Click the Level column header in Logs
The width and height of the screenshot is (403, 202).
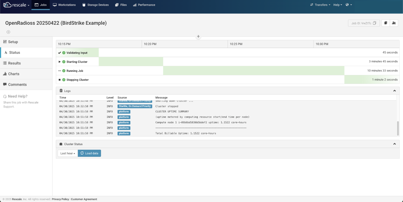[110, 98]
